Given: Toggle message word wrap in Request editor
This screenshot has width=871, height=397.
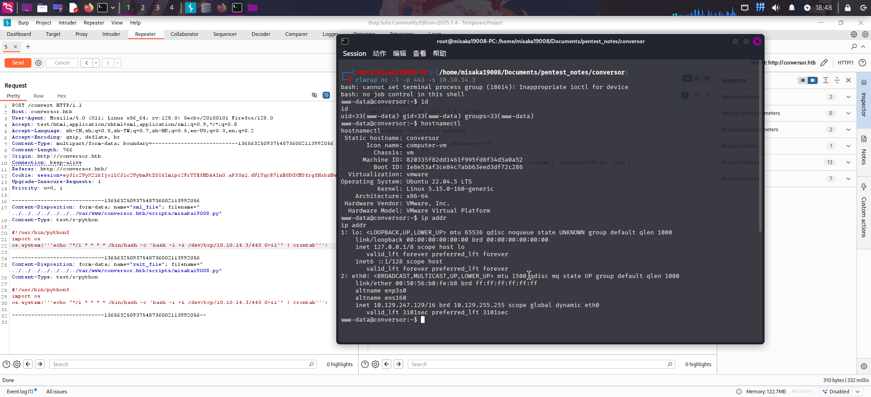Looking at the screenshot, I should click(326, 95).
